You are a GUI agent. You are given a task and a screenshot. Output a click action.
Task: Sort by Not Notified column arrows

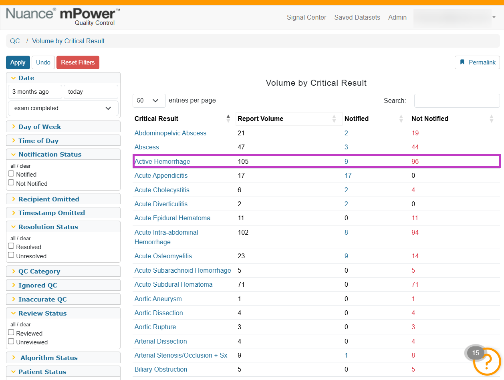pyautogui.click(x=492, y=119)
